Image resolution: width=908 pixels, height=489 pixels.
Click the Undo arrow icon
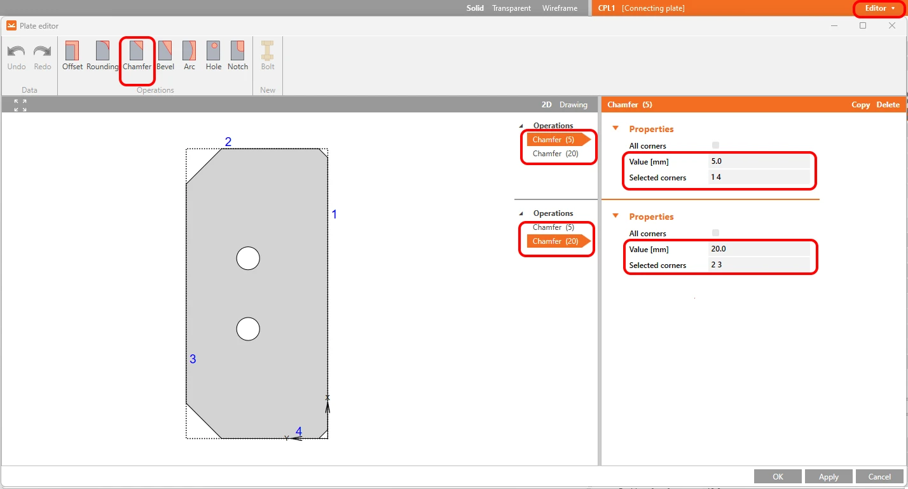click(17, 51)
